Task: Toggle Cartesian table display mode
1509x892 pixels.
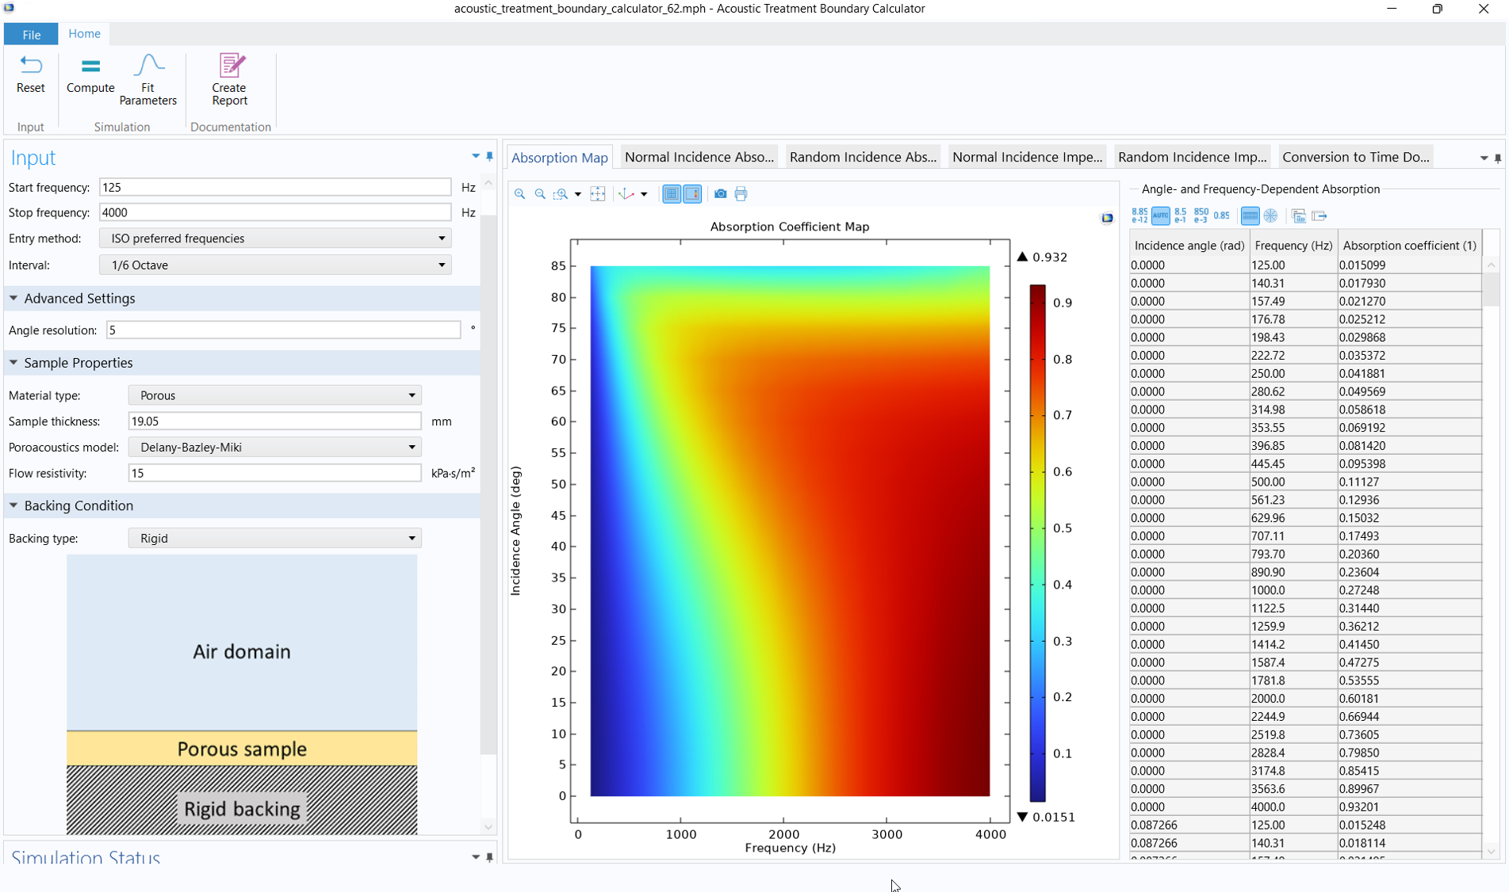Action: click(x=1250, y=215)
